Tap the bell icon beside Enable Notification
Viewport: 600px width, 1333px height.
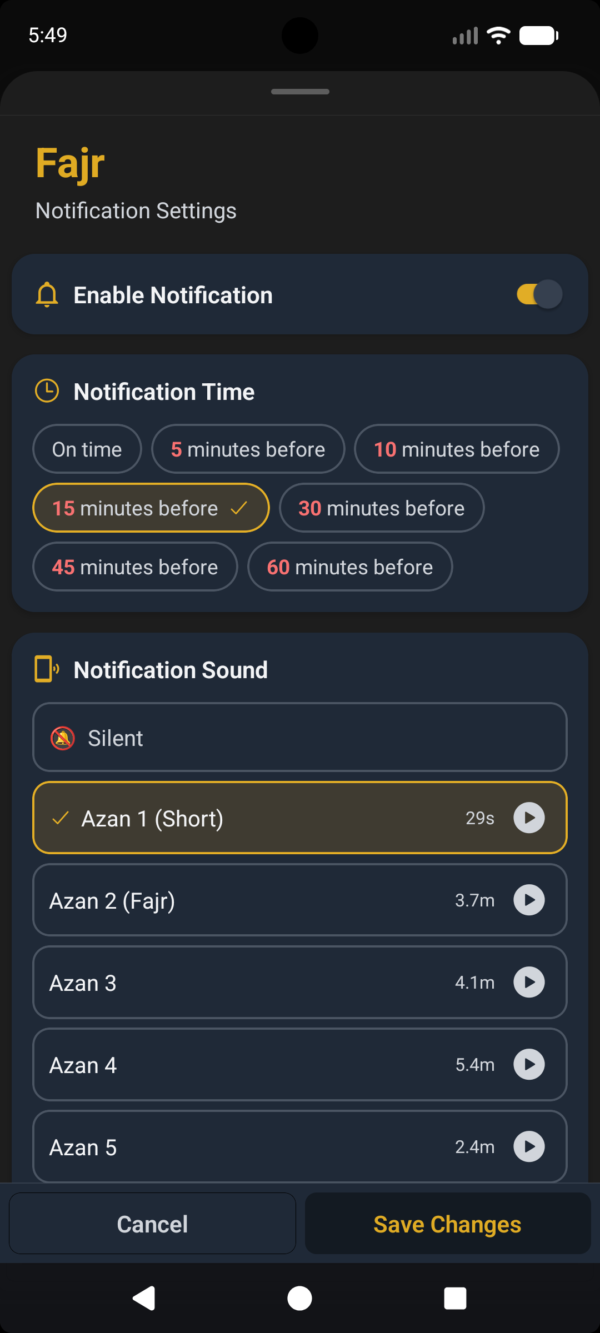(47, 295)
